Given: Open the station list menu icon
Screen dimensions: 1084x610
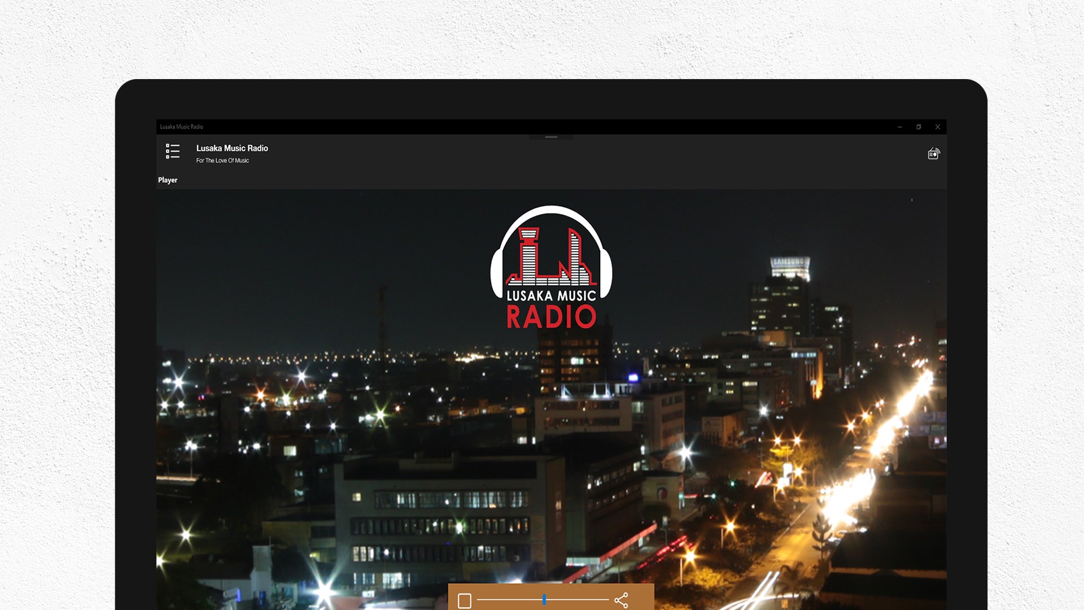Looking at the screenshot, I should [173, 151].
